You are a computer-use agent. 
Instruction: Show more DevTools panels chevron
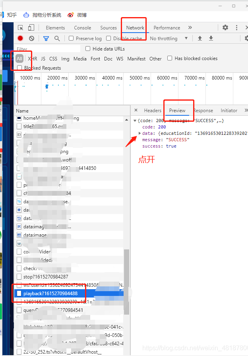(190, 27)
